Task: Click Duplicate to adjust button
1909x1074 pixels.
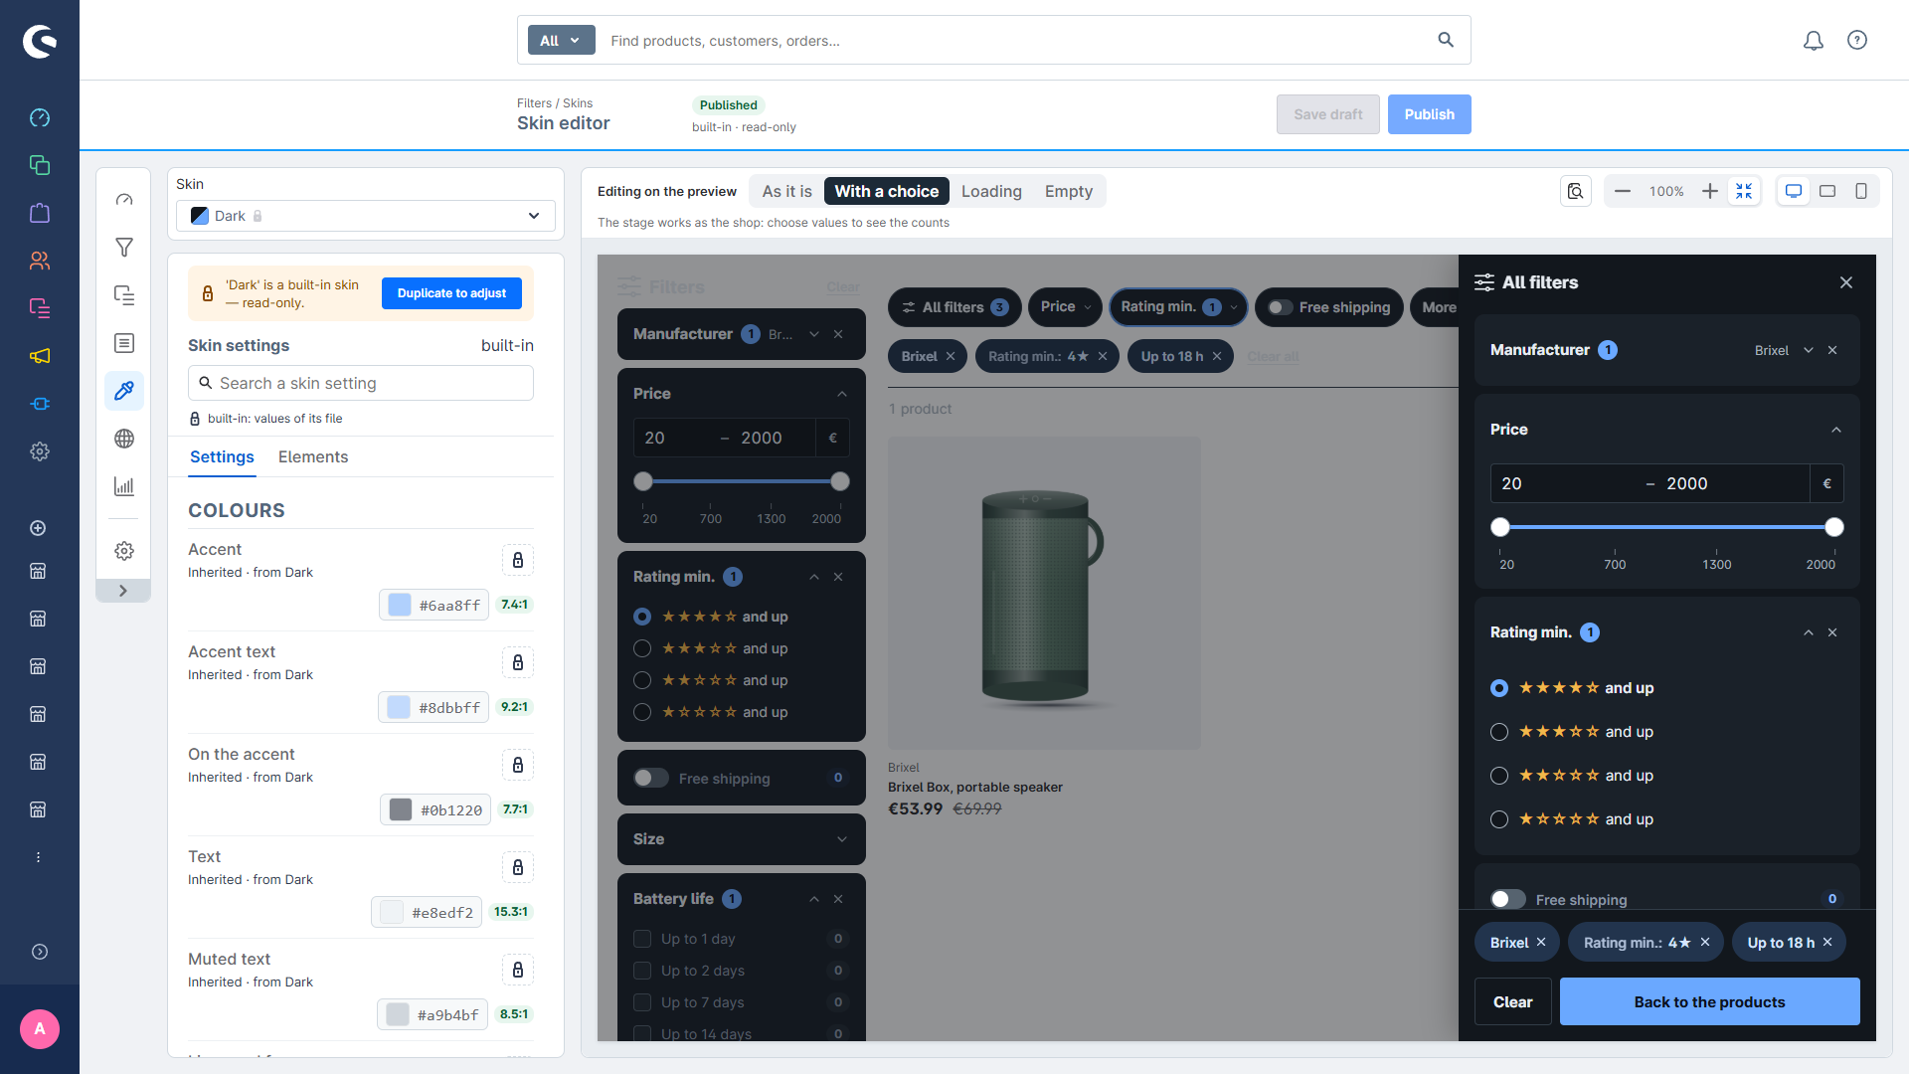Action: (x=451, y=293)
